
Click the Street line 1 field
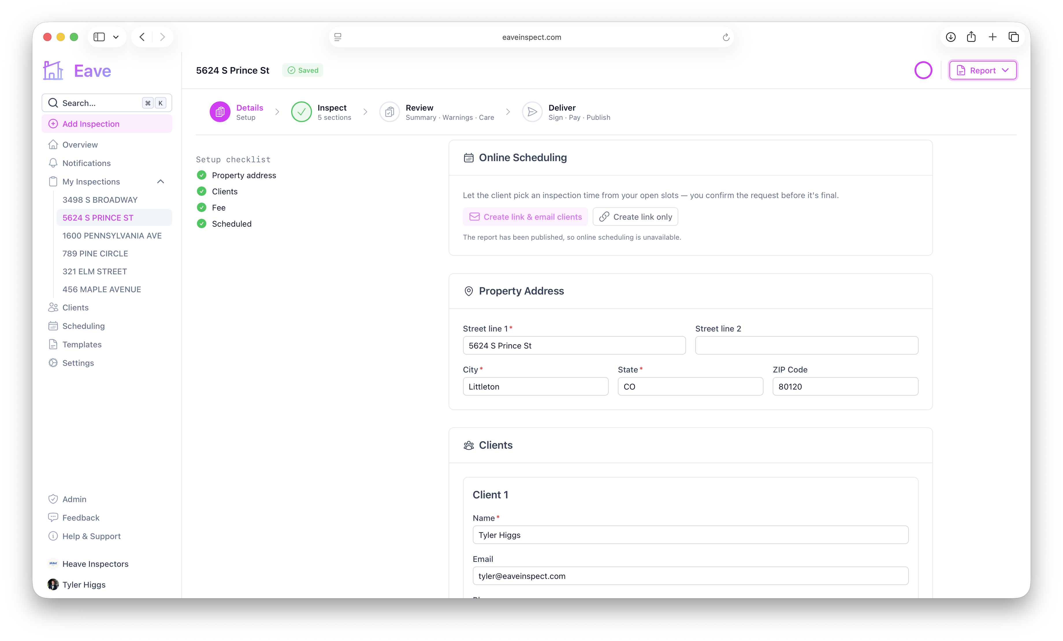(x=574, y=346)
